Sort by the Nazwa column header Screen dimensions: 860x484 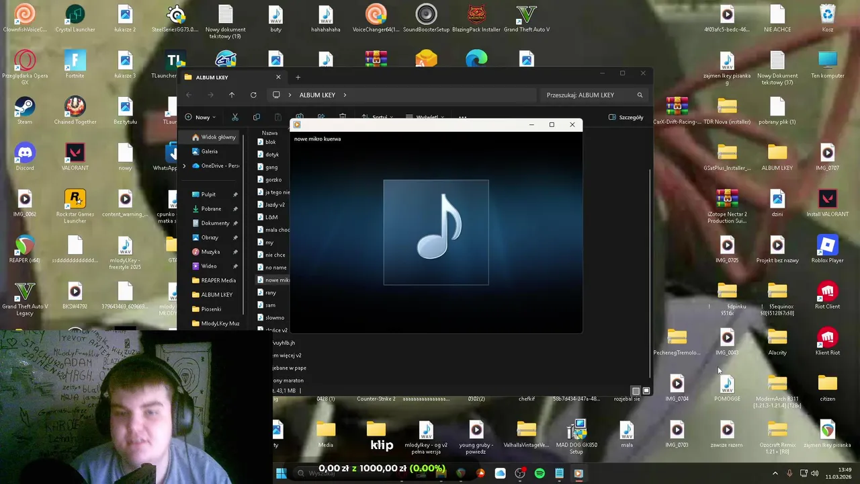coord(269,132)
